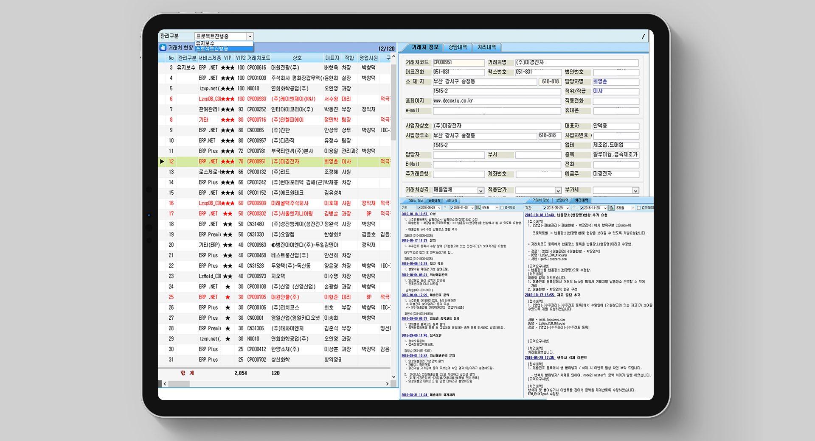Sort by the 서비스제품 column header

point(209,58)
